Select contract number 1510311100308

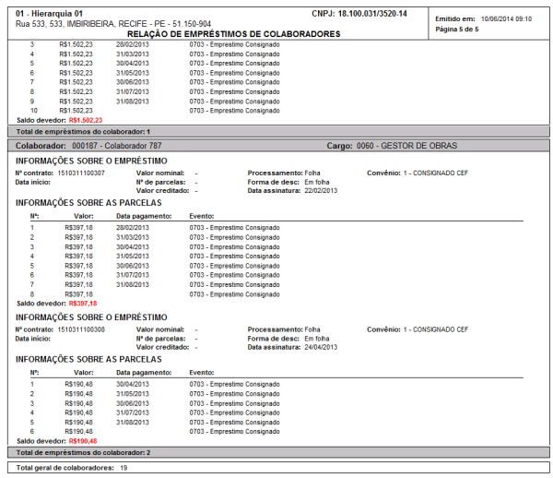click(x=81, y=329)
